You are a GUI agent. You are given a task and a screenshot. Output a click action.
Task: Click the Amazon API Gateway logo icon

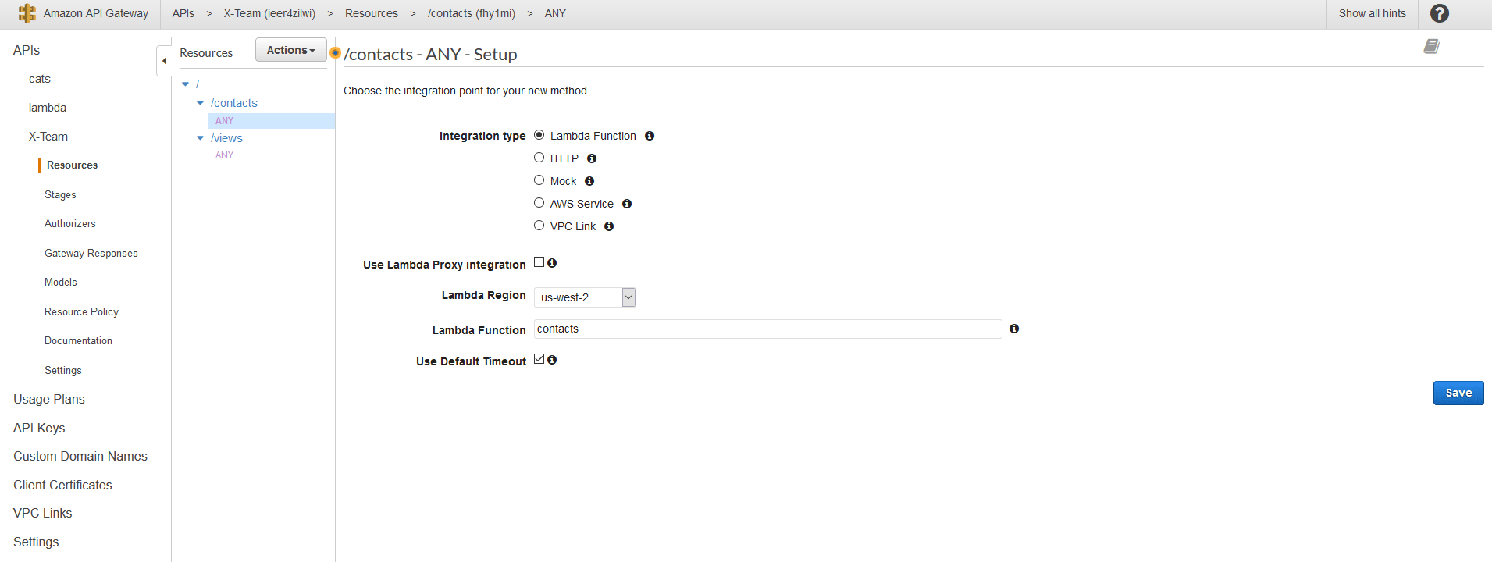point(27,13)
